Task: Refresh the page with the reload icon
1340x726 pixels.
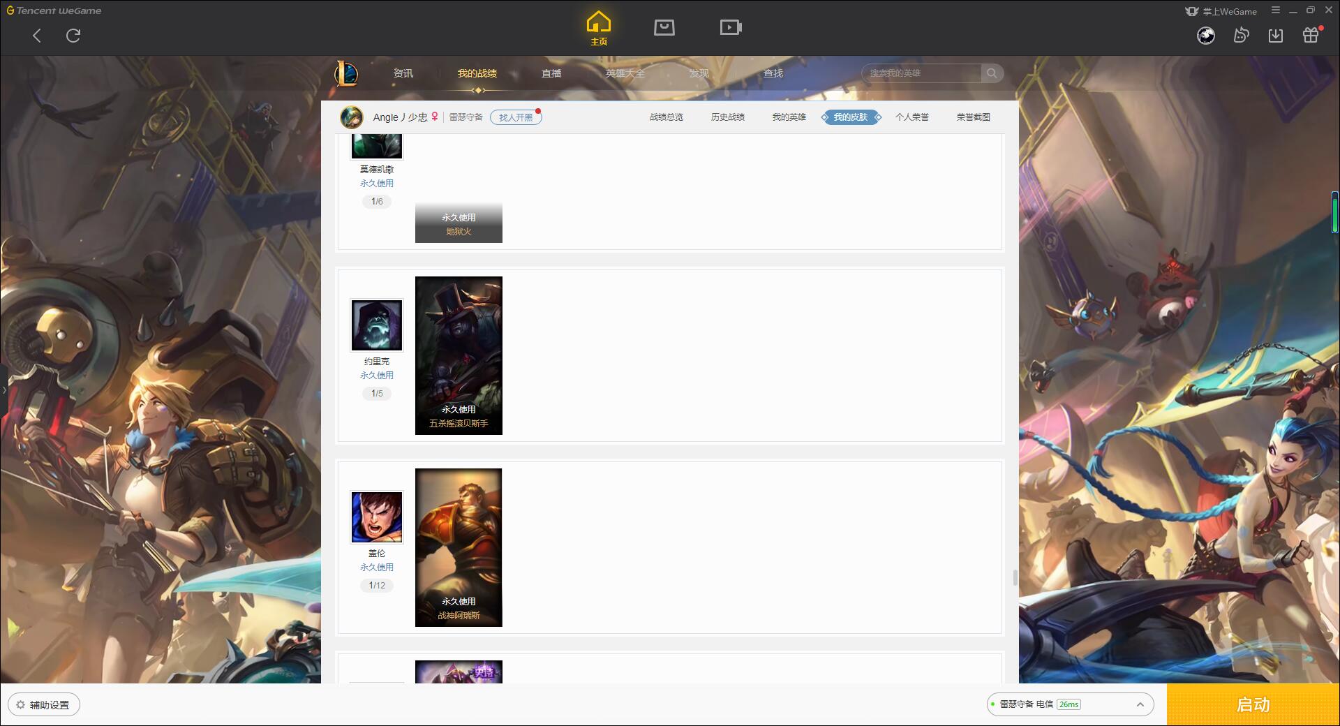Action: (x=73, y=36)
